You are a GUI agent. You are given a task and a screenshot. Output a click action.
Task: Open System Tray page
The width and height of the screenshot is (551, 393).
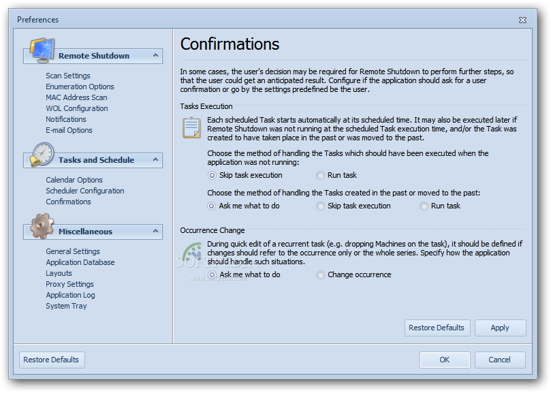pyautogui.click(x=66, y=306)
